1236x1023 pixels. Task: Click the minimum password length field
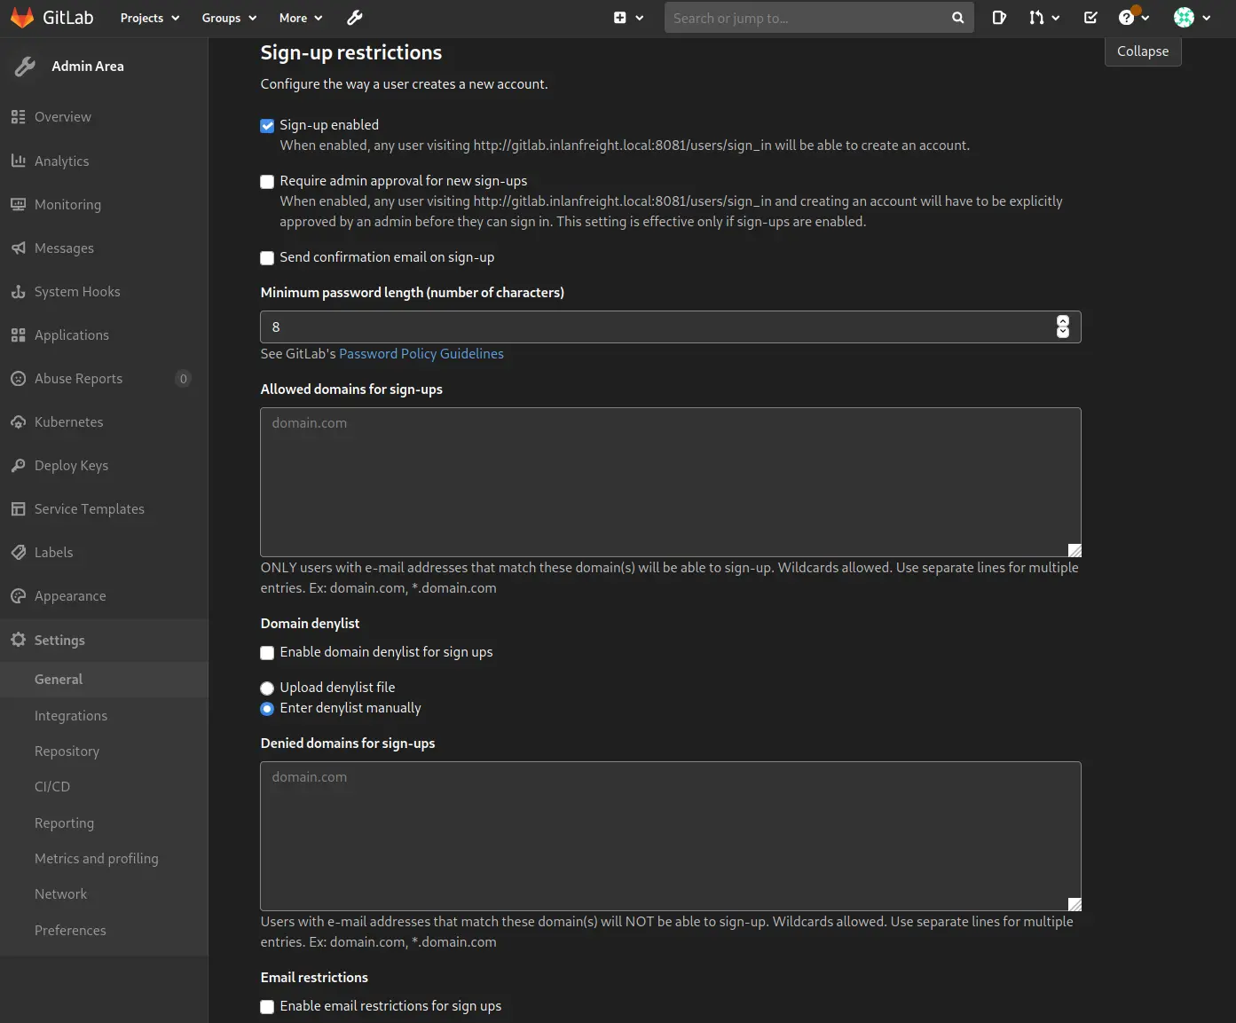[x=657, y=327]
